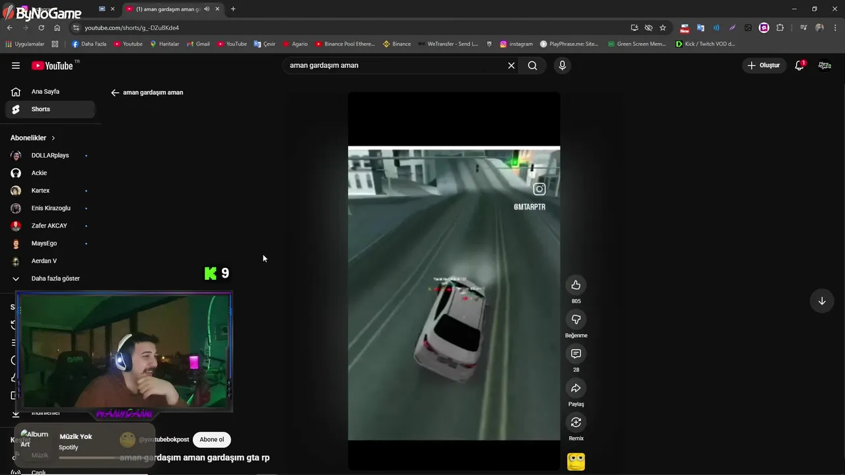Open the sound channel thumbnail below Remix

(x=576, y=462)
